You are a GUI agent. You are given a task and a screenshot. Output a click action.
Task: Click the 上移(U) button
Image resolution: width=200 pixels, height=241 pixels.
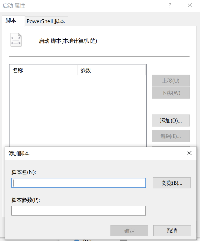click(x=171, y=81)
